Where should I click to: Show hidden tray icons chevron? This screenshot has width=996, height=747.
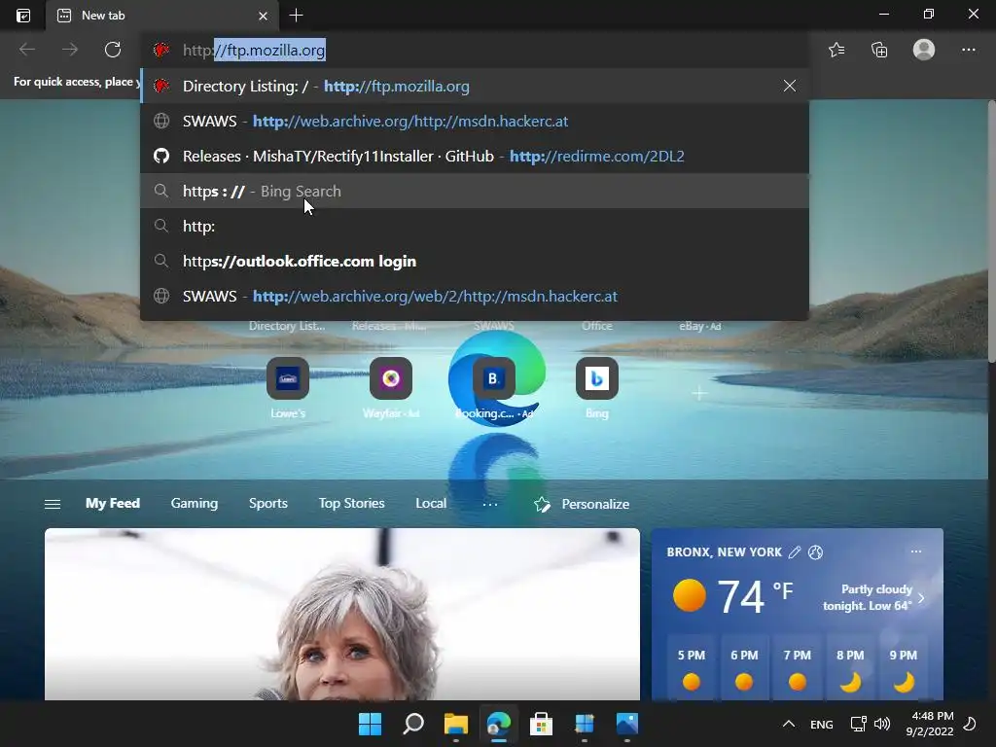pos(788,724)
